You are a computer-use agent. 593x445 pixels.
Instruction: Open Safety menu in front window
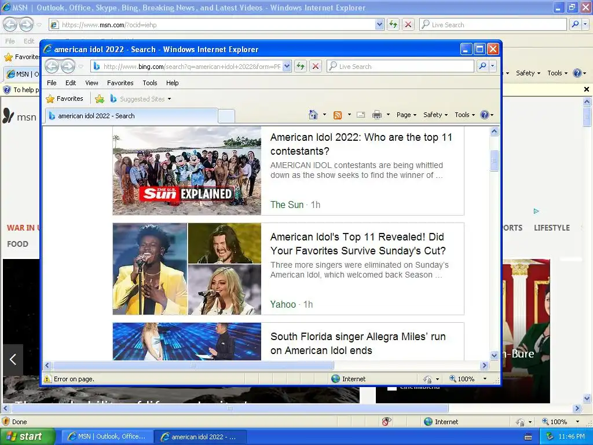tap(435, 115)
